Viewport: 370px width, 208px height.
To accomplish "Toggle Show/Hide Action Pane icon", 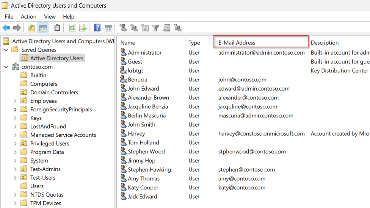I will [x=108, y=28].
